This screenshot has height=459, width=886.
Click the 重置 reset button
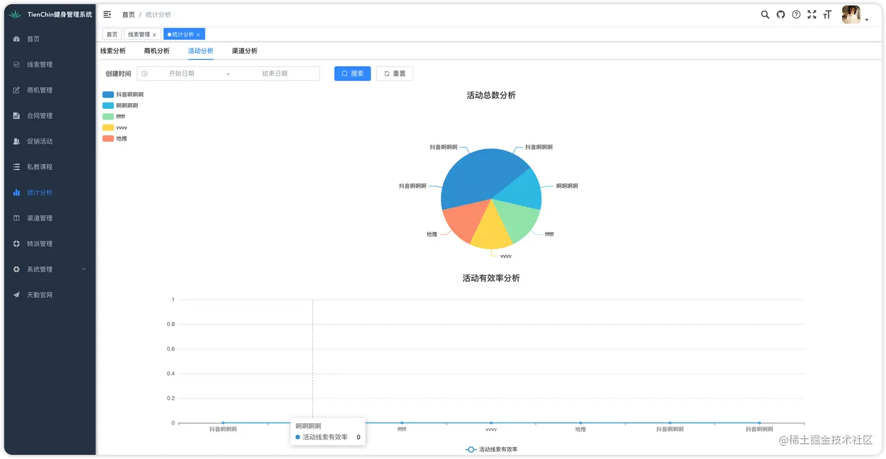394,73
